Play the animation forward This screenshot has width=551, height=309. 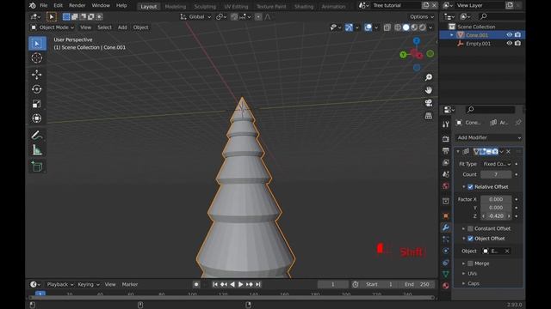point(241,284)
